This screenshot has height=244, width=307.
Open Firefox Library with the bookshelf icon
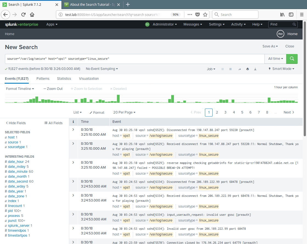pos(282,15)
